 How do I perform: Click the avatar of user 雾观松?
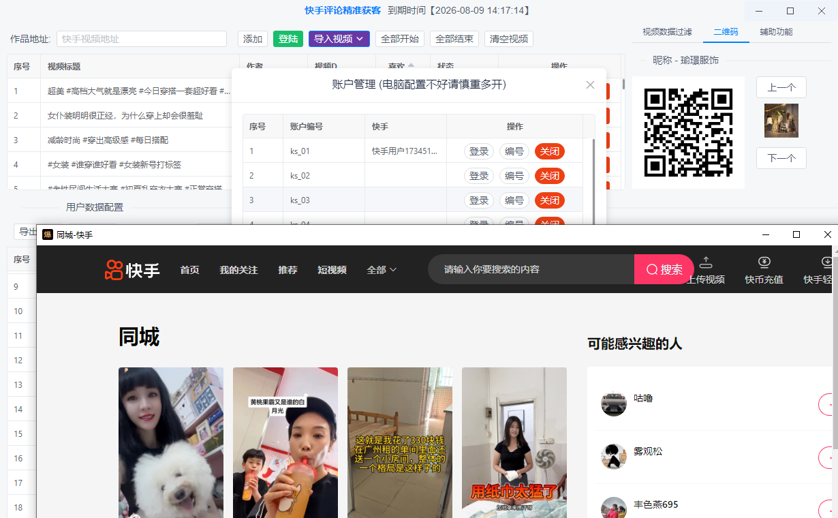(x=614, y=456)
